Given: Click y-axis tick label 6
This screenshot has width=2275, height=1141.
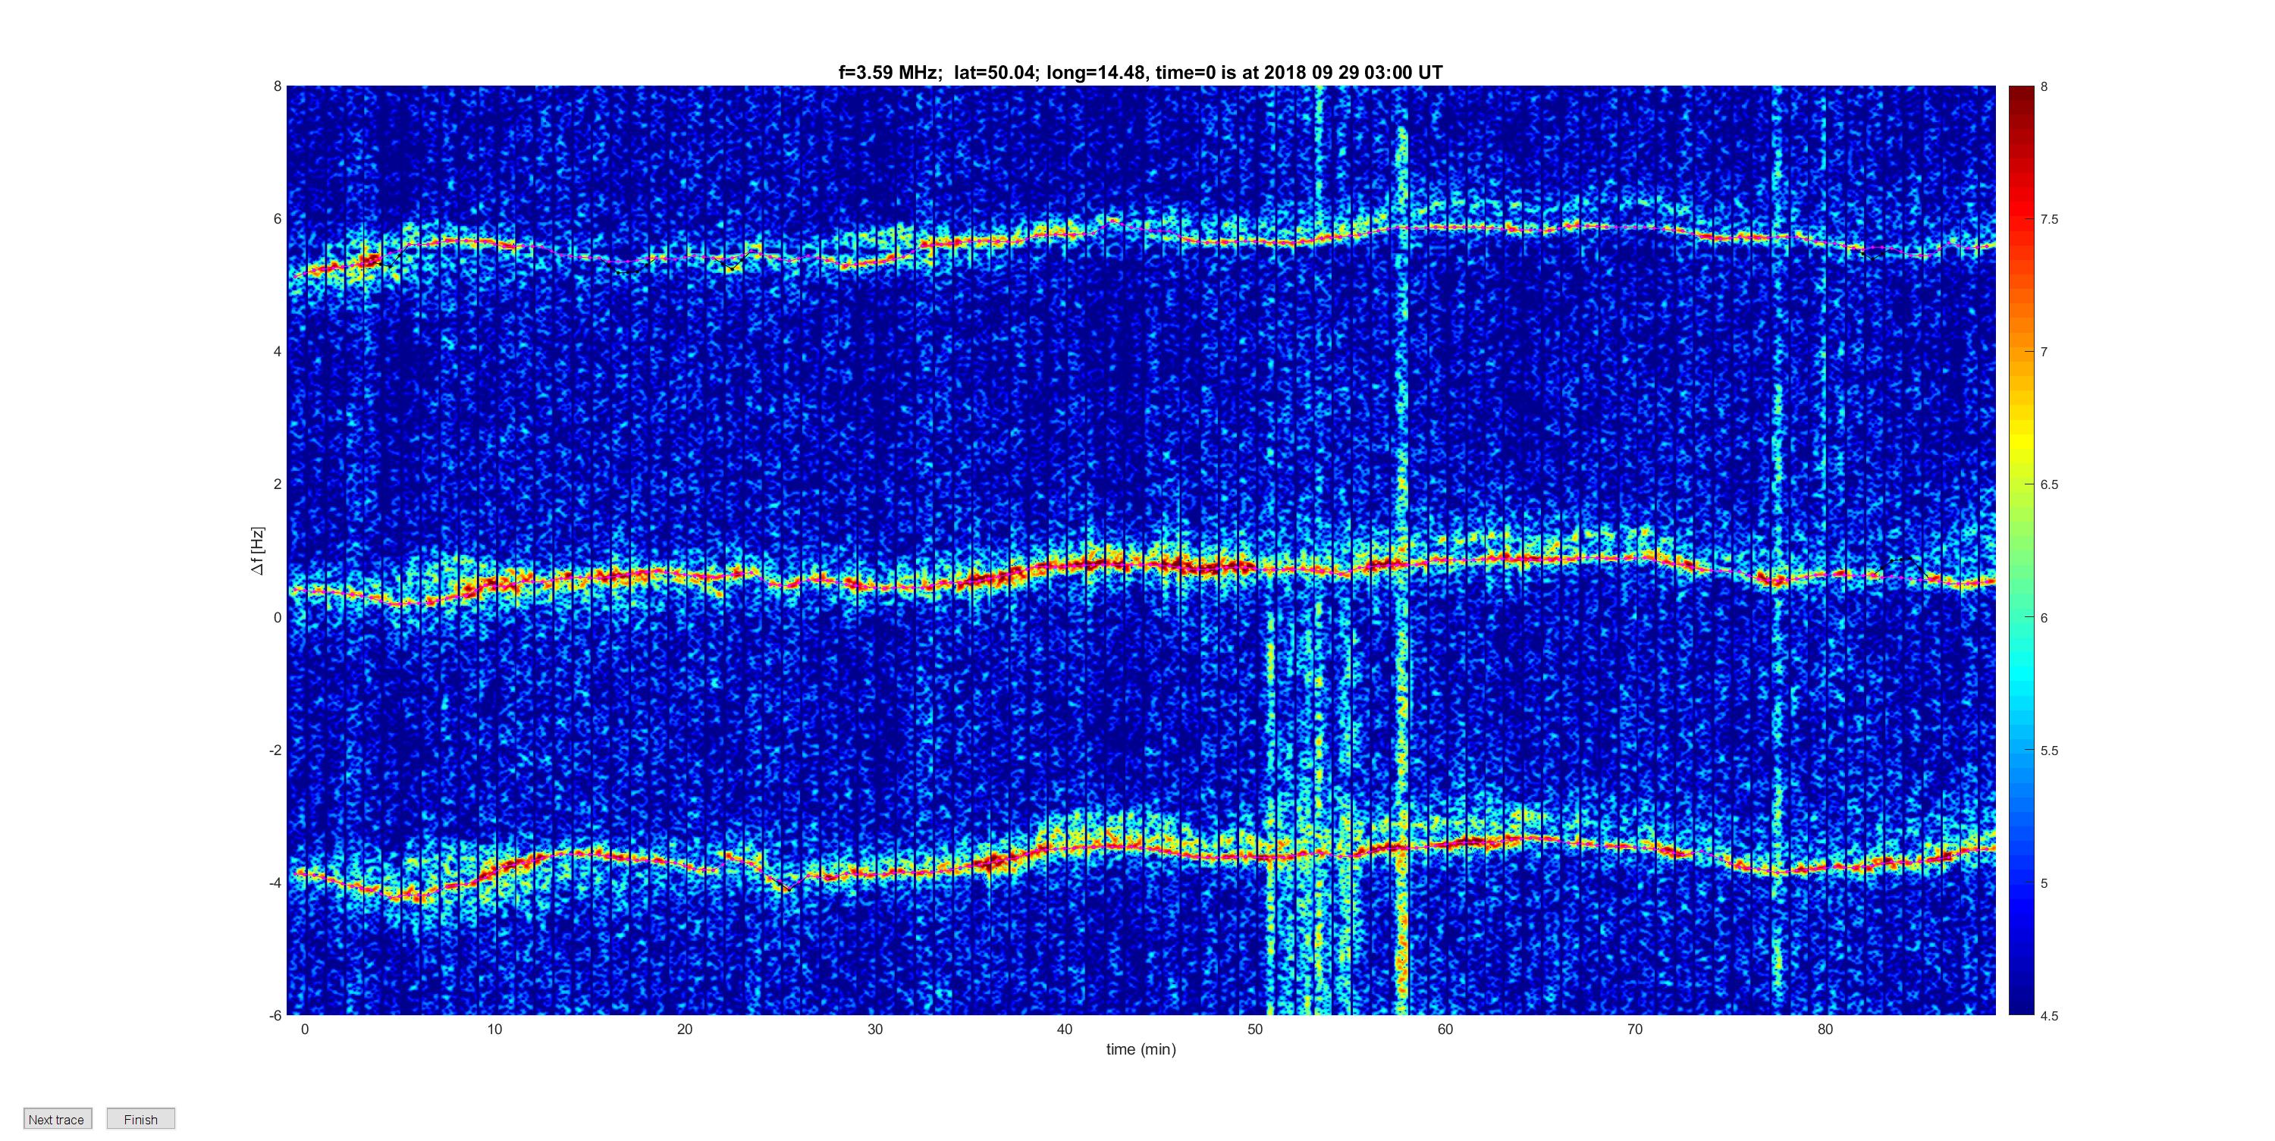Looking at the screenshot, I should point(278,219).
